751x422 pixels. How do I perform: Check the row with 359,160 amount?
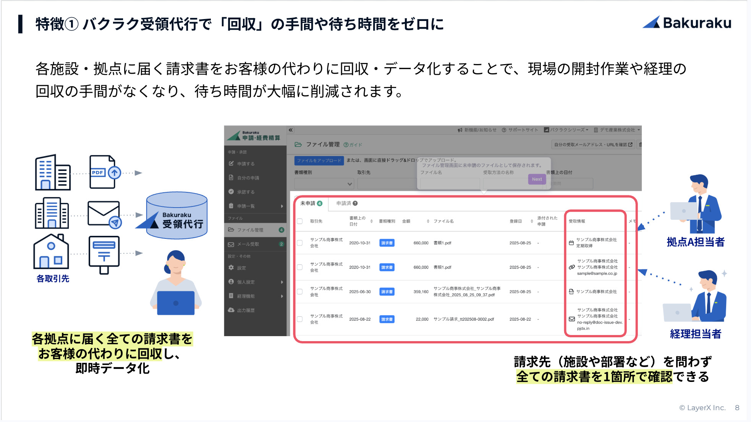(300, 292)
